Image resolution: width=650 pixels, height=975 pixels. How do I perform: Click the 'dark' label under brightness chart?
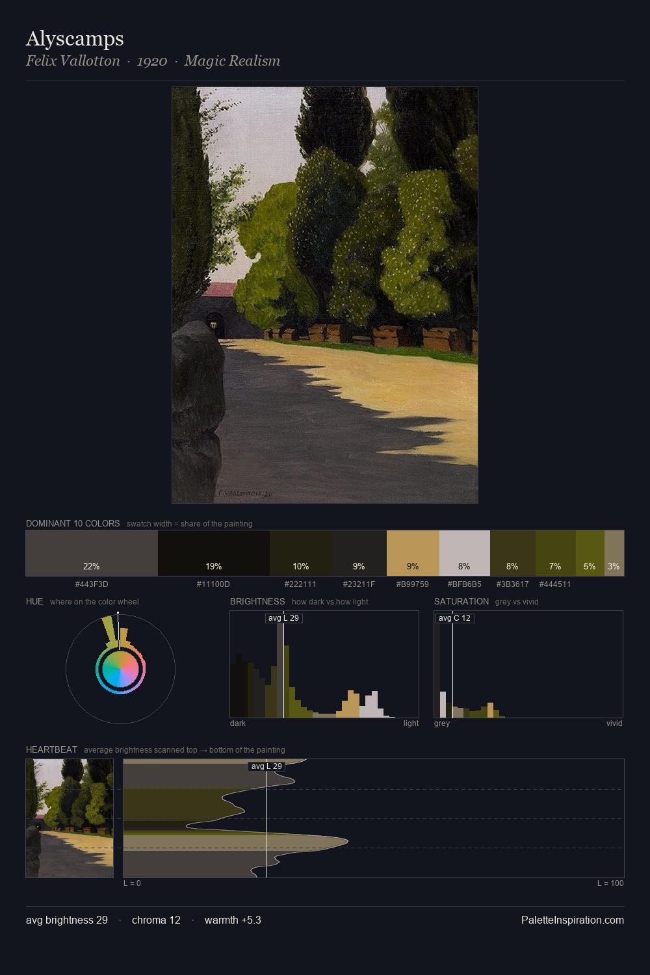tap(238, 723)
